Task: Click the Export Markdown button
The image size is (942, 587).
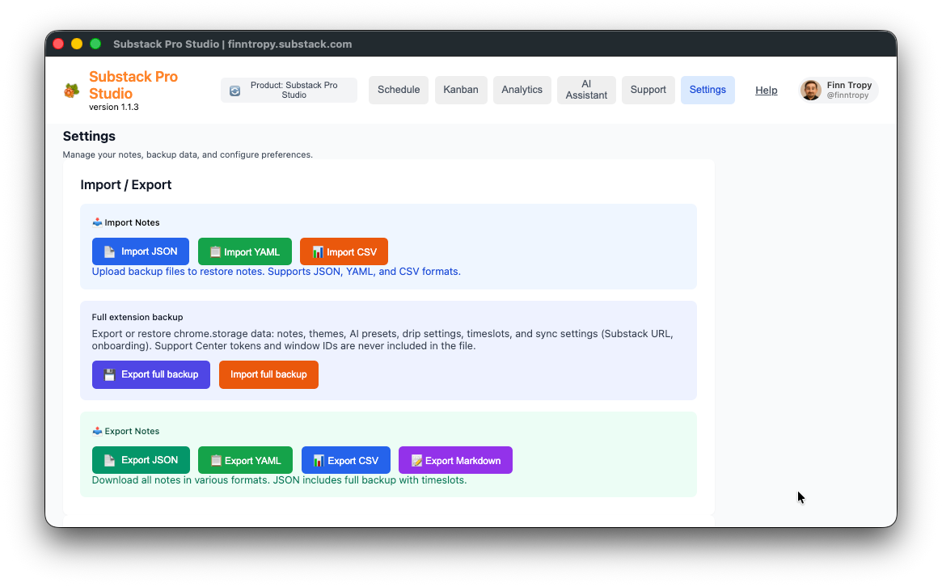Action: click(x=455, y=459)
